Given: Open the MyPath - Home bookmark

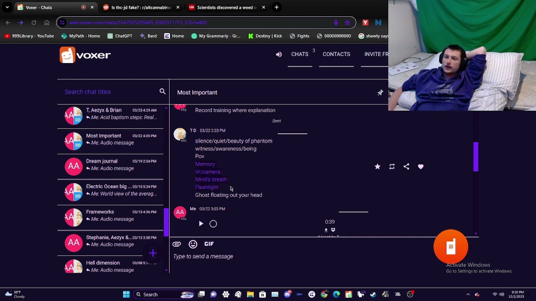Looking at the screenshot, I should [80, 36].
